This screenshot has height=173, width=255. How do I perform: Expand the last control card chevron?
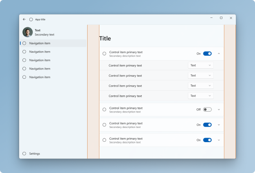219,140
